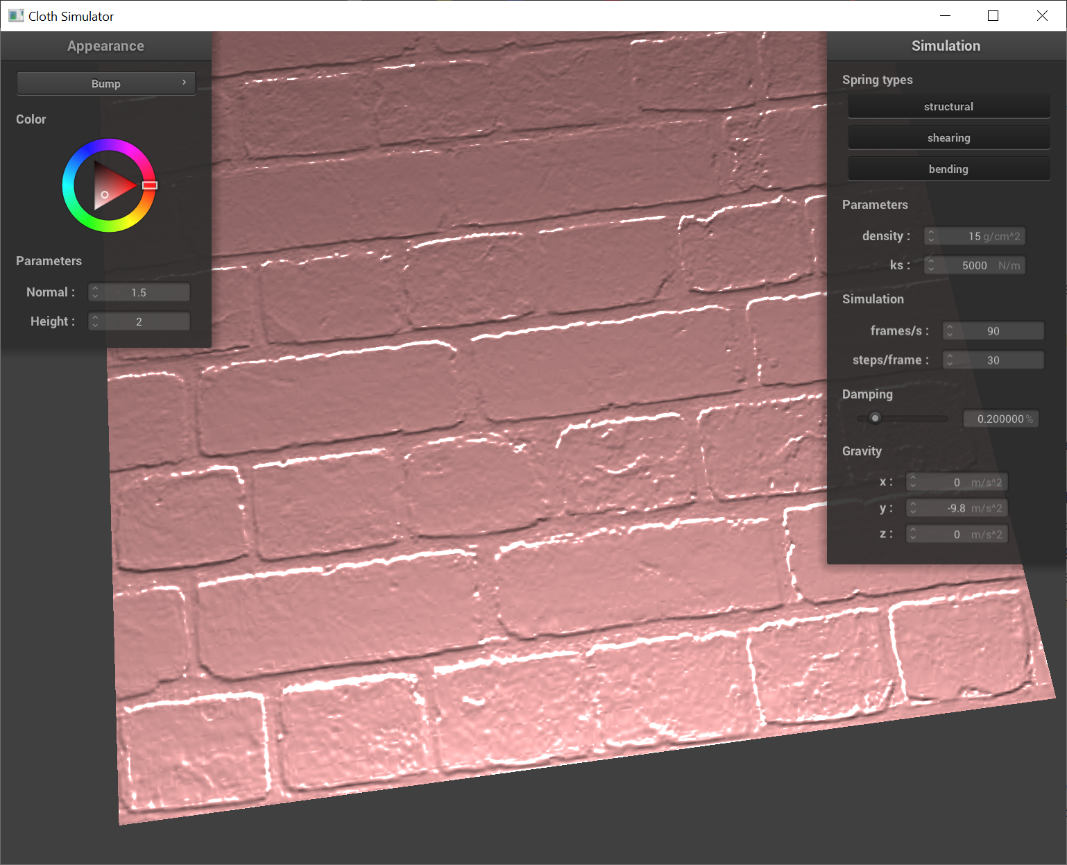Click the gravity x stepper arrows
The height and width of the screenshot is (865, 1067).
(x=913, y=482)
